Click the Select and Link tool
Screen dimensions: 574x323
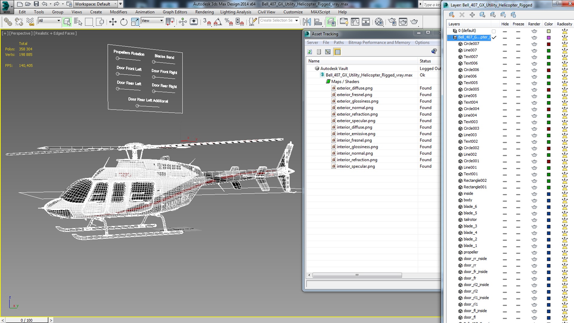pos(8,22)
